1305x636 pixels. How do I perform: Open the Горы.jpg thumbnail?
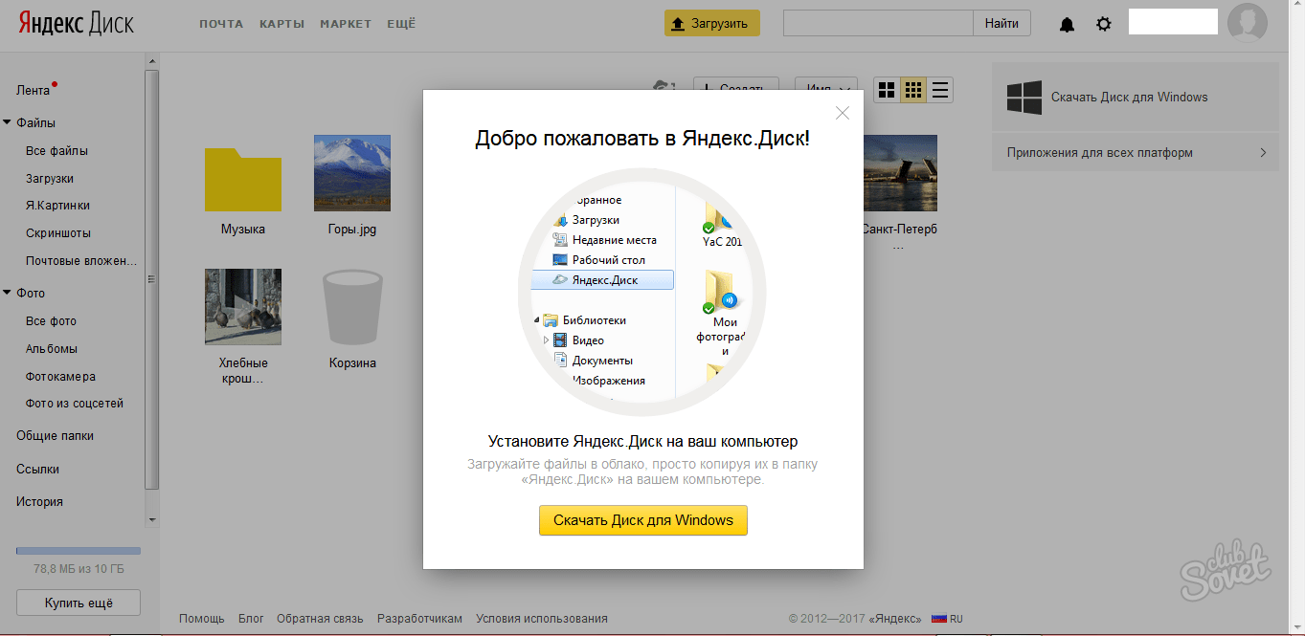[x=352, y=173]
